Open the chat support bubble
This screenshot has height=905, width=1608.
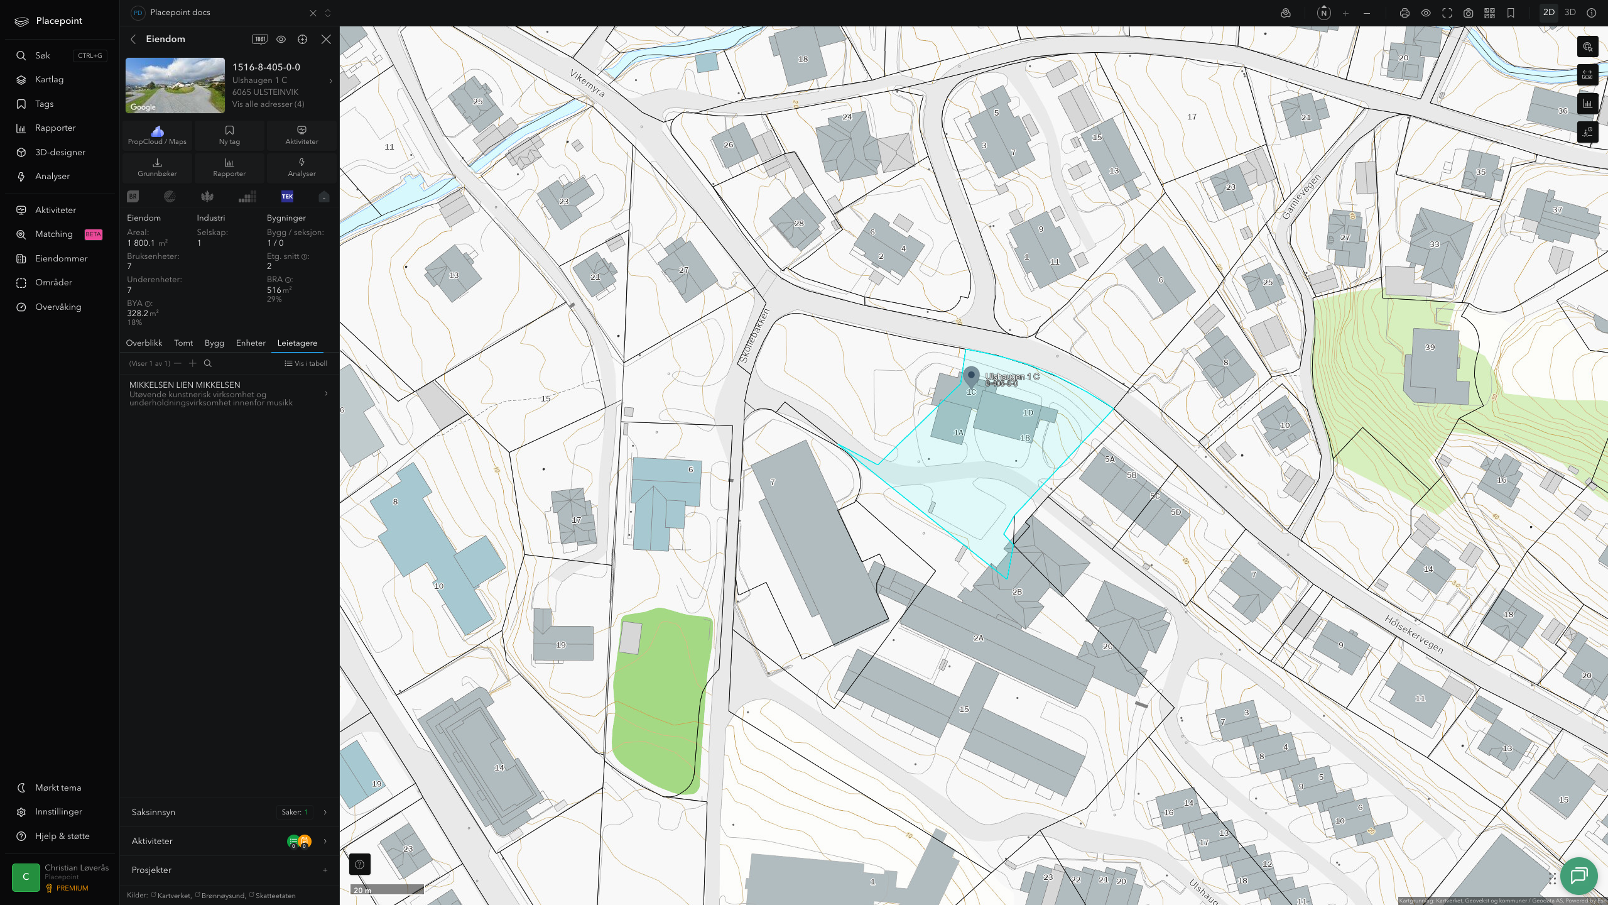click(x=1578, y=875)
